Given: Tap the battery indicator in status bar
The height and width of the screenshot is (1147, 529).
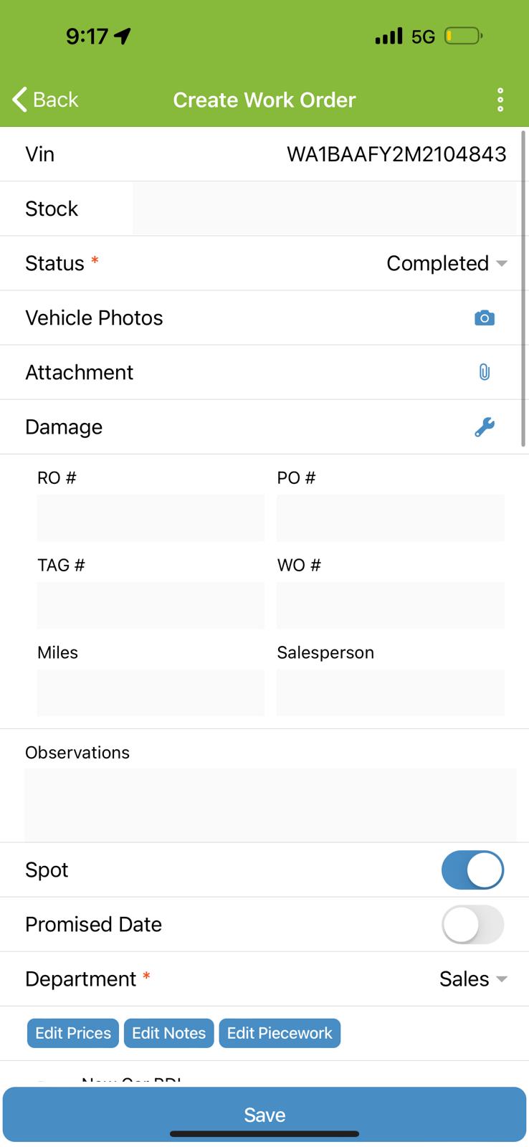Looking at the screenshot, I should tap(463, 36).
